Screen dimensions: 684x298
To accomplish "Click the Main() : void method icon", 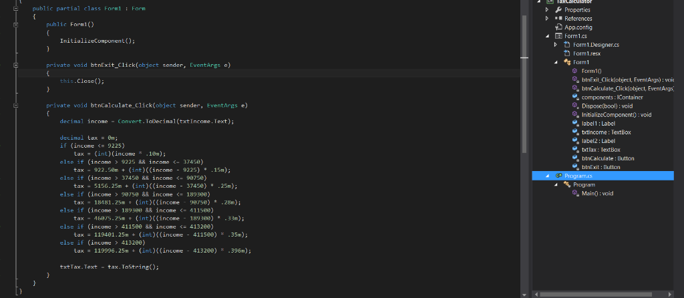I will (x=575, y=193).
